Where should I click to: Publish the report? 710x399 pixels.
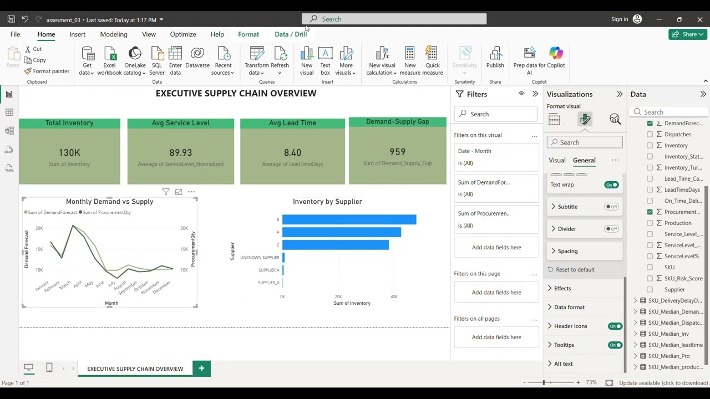[x=495, y=58]
